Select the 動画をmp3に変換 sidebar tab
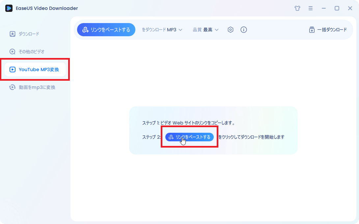359x224 pixels. pos(37,87)
